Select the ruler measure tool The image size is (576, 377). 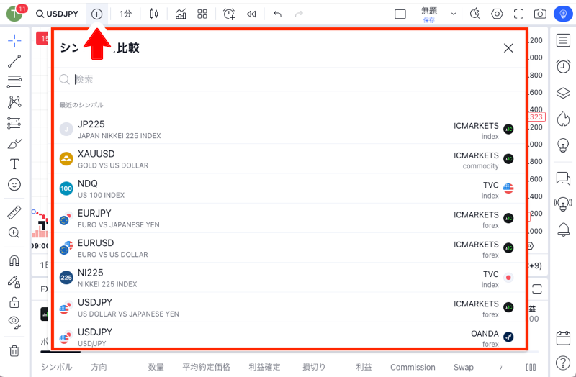click(x=14, y=212)
